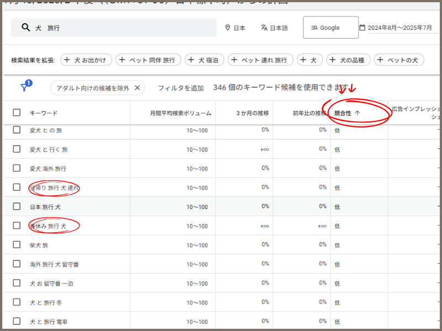Click the location pin icon for 日本
Screen dimensions: 442x331
[228, 28]
